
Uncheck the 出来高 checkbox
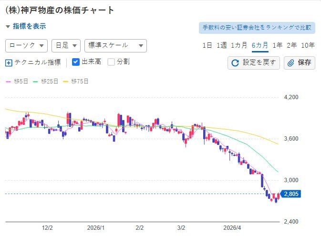pos(76,62)
